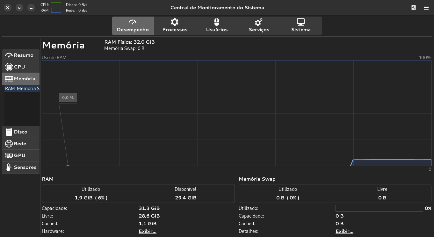Open the Sensores section

tap(20, 167)
